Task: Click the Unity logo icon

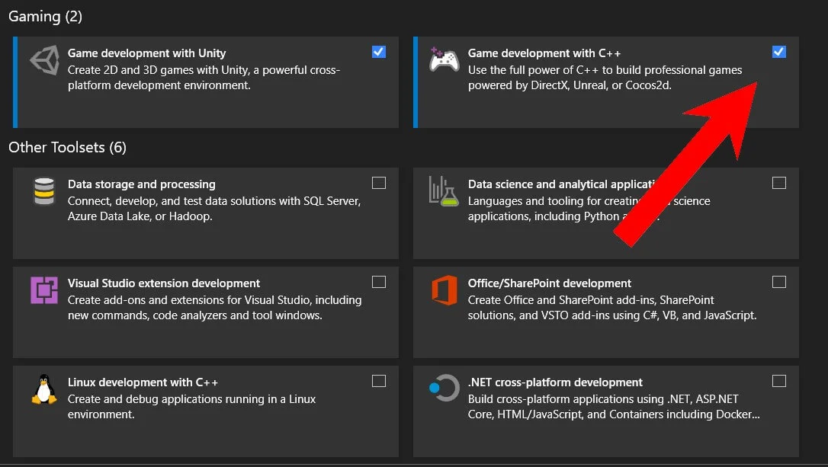Action: pyautogui.click(x=44, y=60)
